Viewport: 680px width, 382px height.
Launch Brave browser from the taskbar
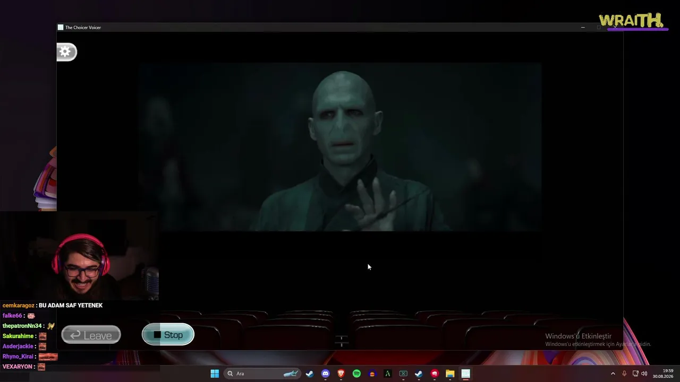tap(341, 374)
